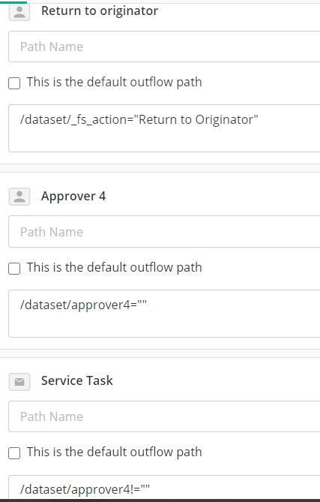Click the default outflow path text for Approver 4
The height and width of the screenshot is (502, 320).
pos(114,267)
